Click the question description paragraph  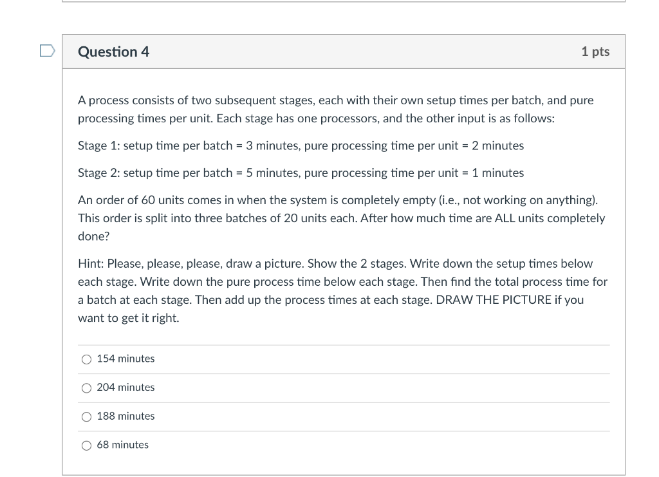[335, 109]
